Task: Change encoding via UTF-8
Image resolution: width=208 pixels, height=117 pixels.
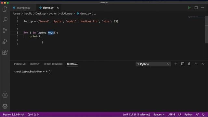Action: [171, 114]
